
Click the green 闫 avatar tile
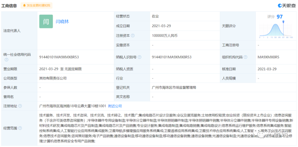pos(46,21)
